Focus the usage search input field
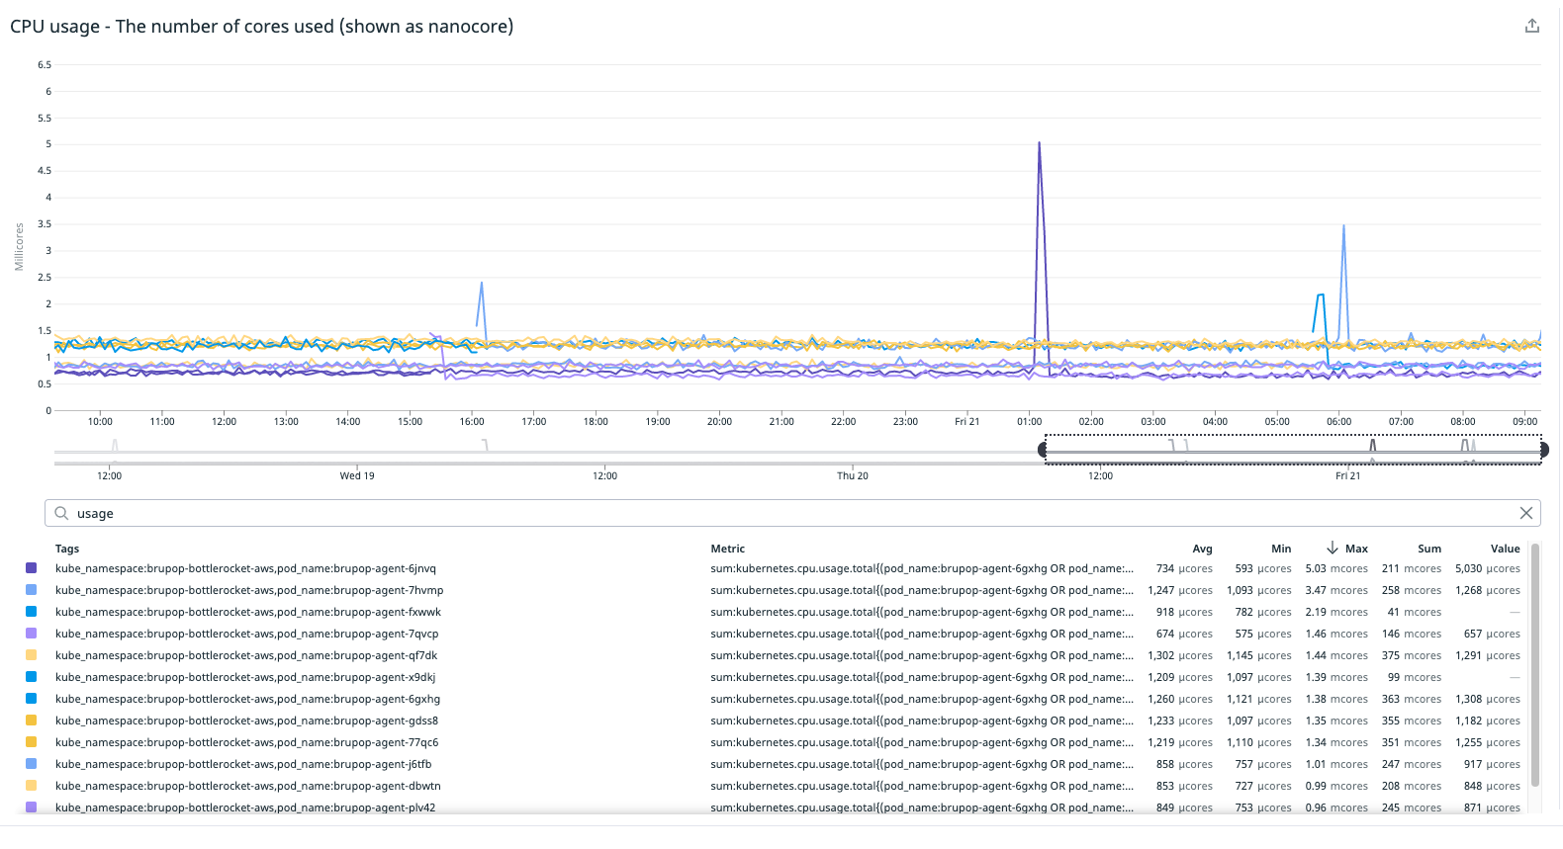The height and width of the screenshot is (849, 1563). click(793, 513)
